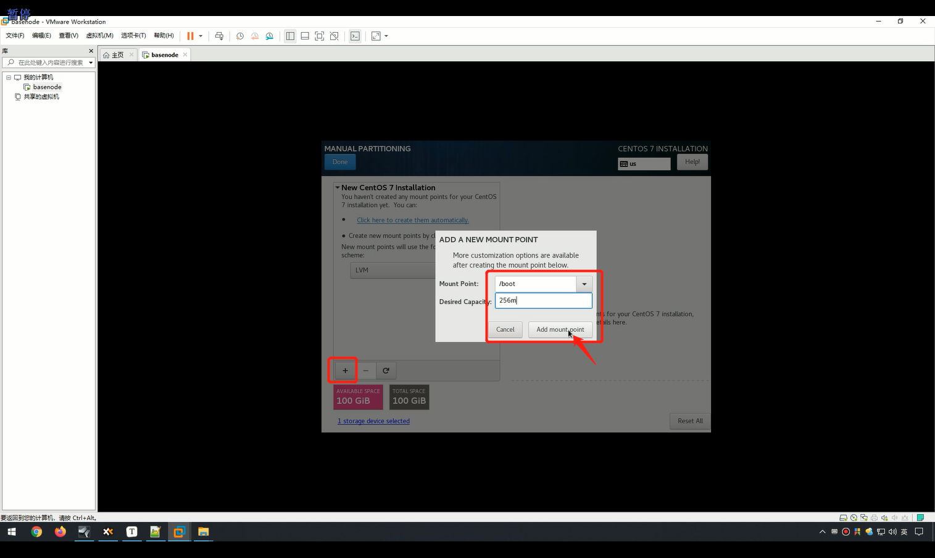
Task: Open the Windows notification center
Action: click(x=919, y=531)
